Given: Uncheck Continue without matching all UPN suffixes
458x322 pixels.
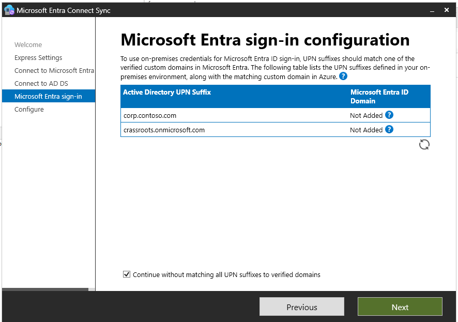Looking at the screenshot, I should (127, 274).
